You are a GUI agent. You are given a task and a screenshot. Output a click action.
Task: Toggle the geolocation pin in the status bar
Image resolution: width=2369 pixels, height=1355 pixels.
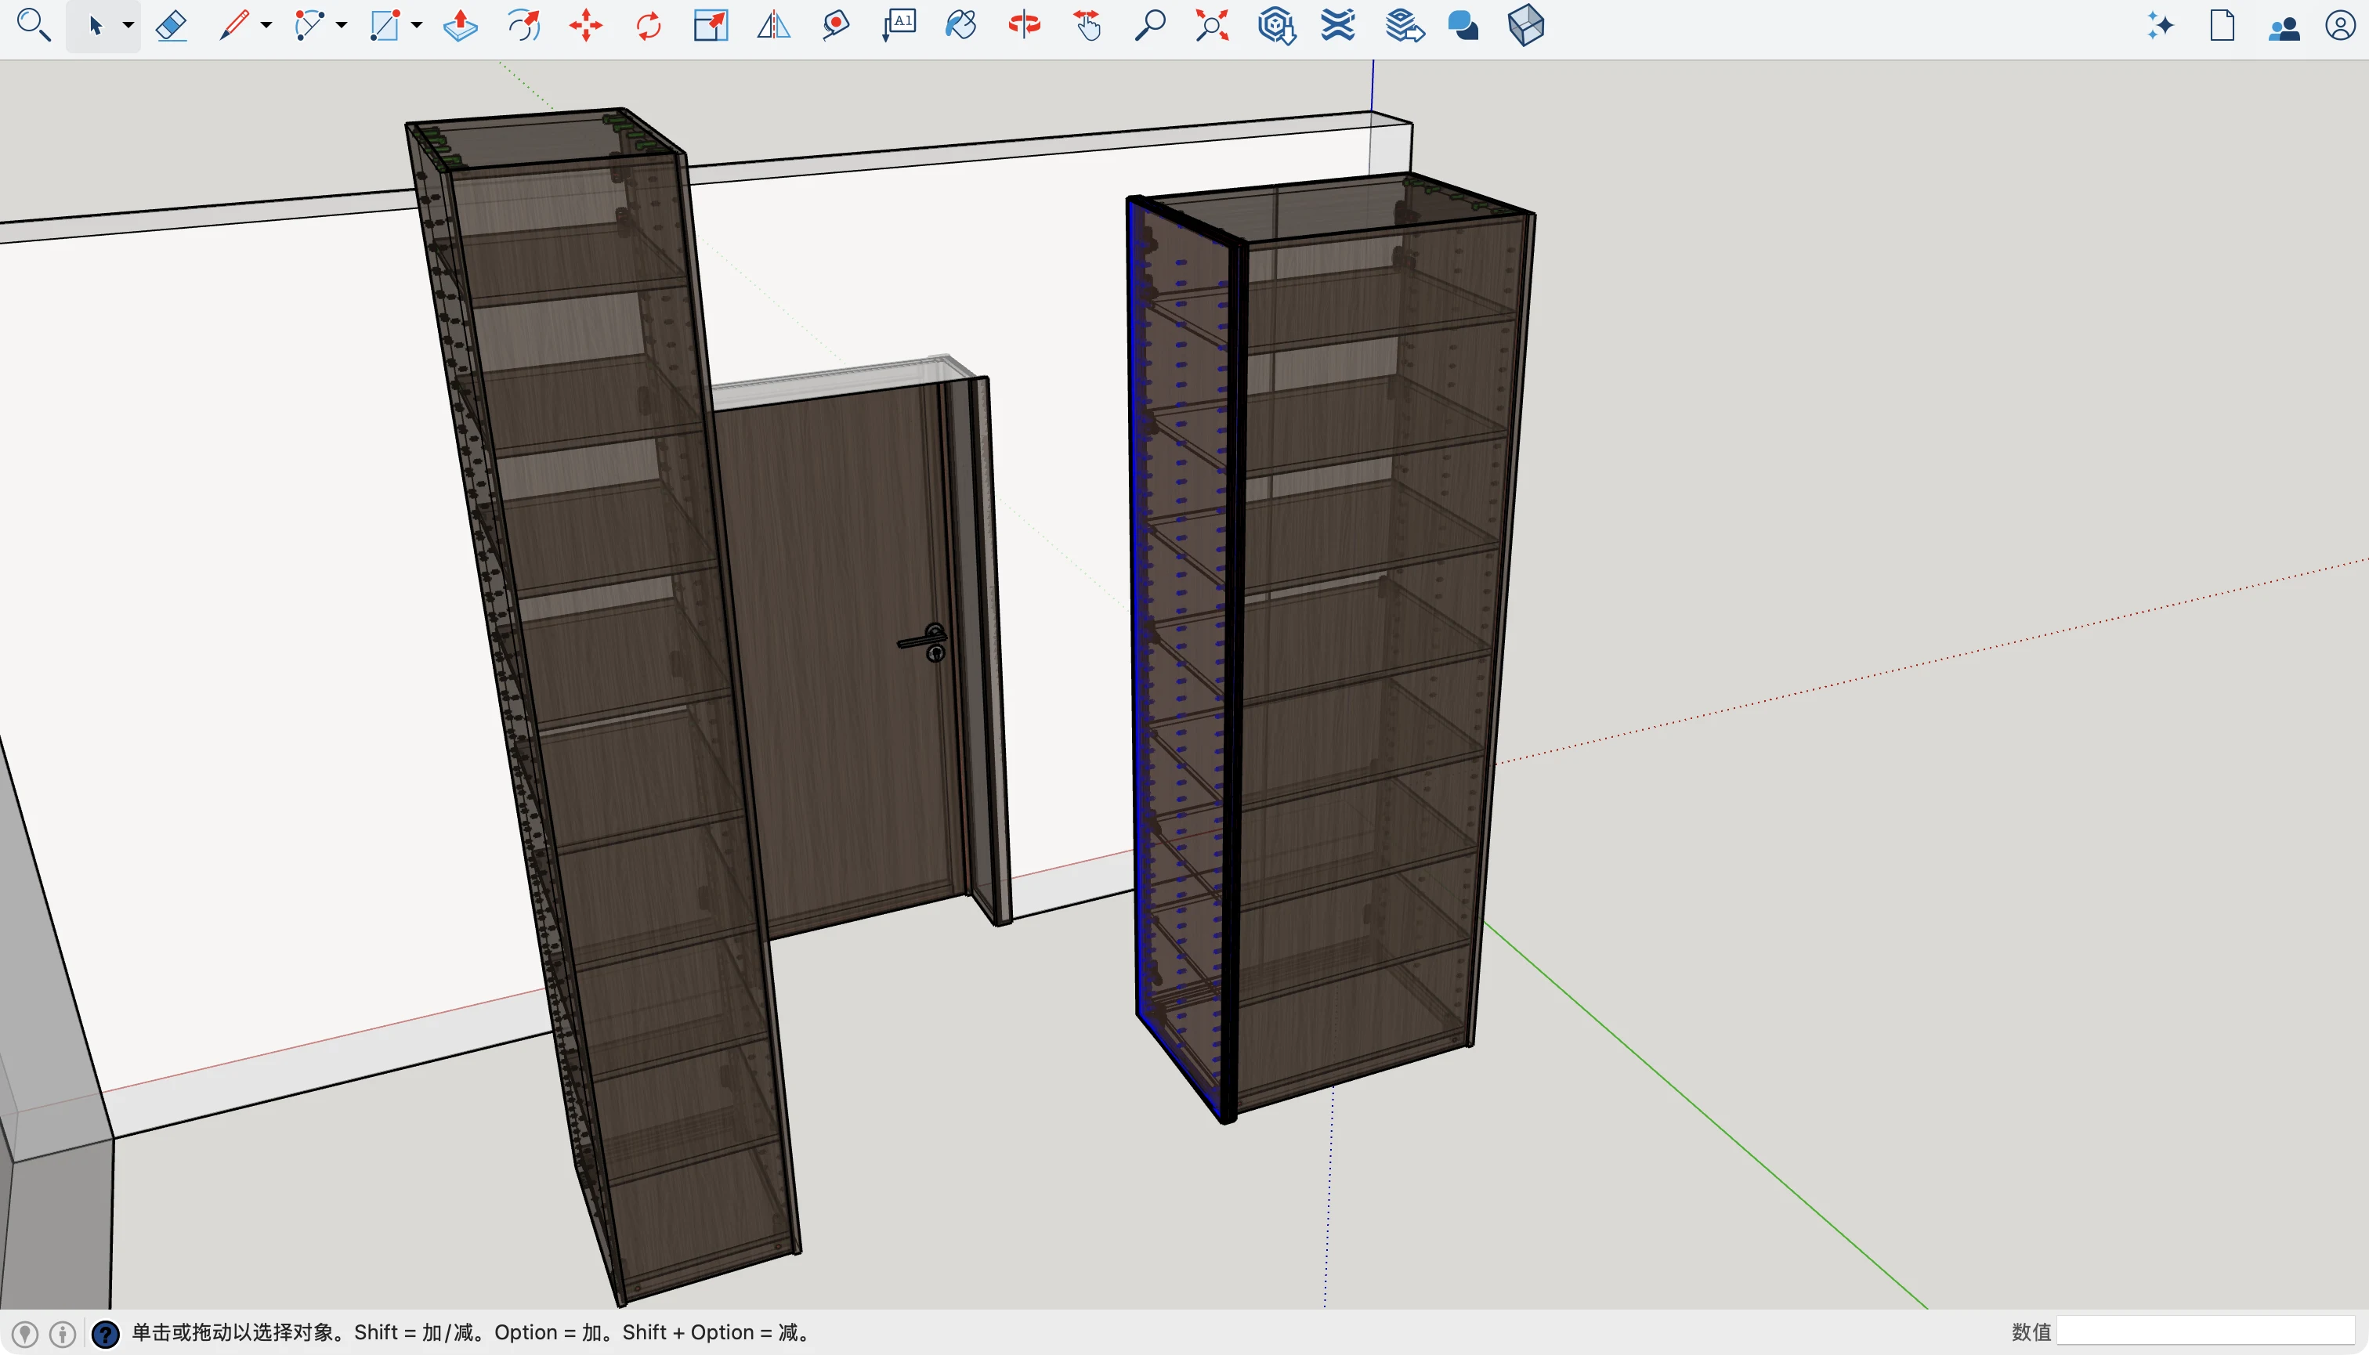(x=25, y=1334)
